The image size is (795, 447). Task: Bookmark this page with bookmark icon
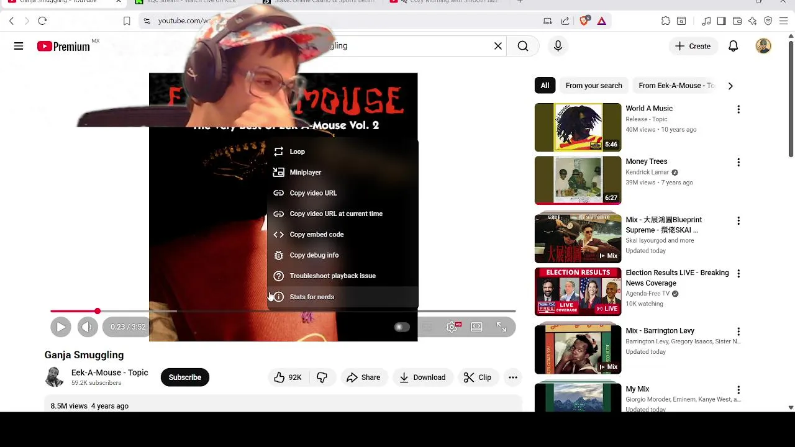(x=127, y=21)
